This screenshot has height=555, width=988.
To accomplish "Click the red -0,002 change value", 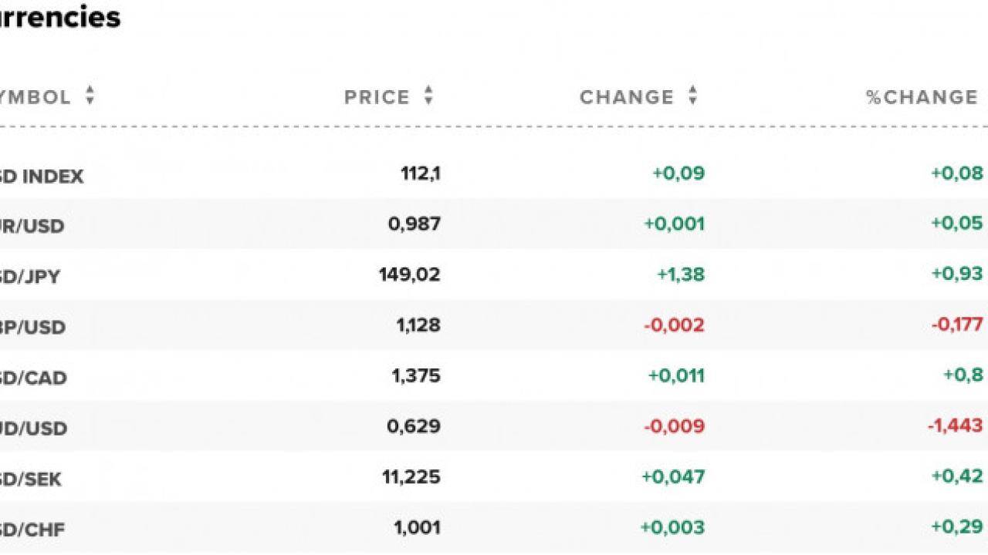I will pos(674,325).
